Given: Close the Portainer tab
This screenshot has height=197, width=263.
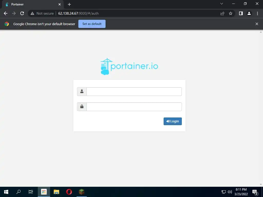Looking at the screenshot, I should (60, 4).
